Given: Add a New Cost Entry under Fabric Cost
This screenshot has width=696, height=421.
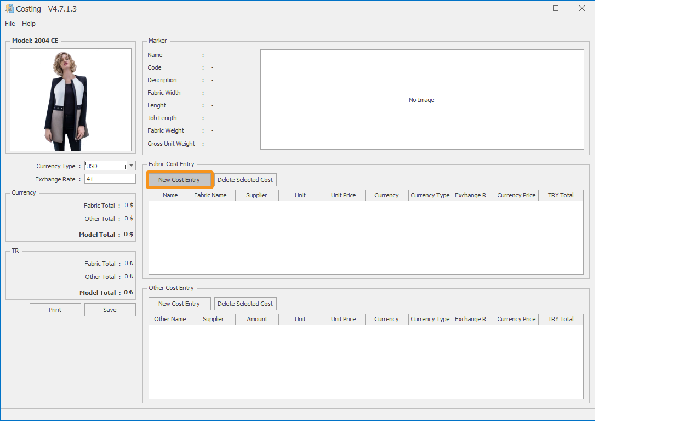Looking at the screenshot, I should pyautogui.click(x=179, y=180).
